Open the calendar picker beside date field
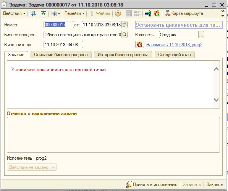The image size is (228, 191). [x=125, y=25]
